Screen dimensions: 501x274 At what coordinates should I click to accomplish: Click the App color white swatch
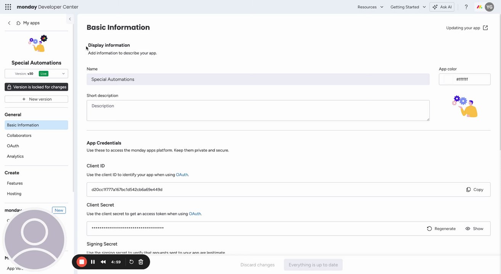click(x=448, y=79)
